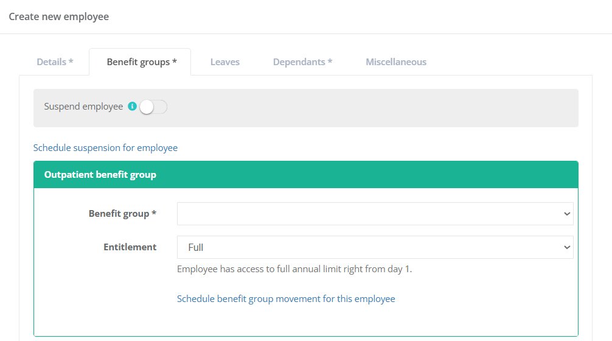Click the Entitlement field label
Screen dimensions: 612x341
[x=130, y=247]
